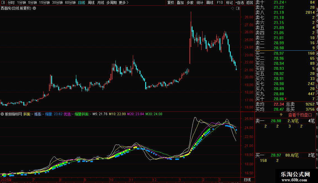Image resolution: width=318 pixels, height=183 pixels.
Task: Expand the 更多 periods chevron
Action: coord(127,3)
